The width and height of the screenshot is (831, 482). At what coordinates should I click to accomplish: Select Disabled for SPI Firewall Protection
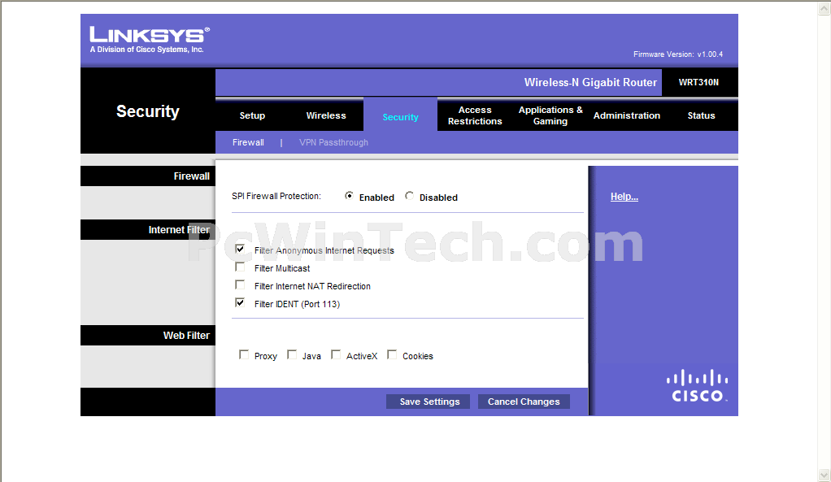[409, 196]
